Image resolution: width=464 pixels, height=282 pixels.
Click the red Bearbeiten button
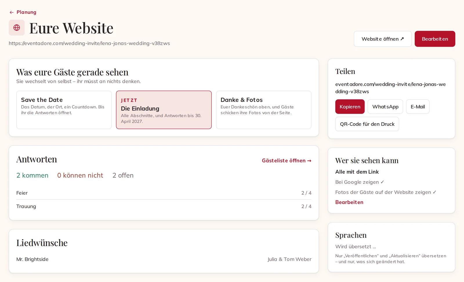(x=435, y=39)
